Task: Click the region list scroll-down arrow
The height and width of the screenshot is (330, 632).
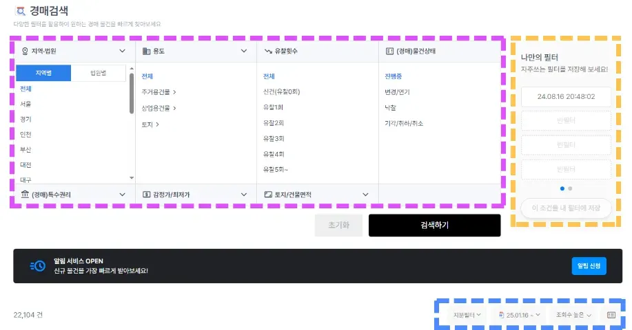Action: pyautogui.click(x=132, y=177)
